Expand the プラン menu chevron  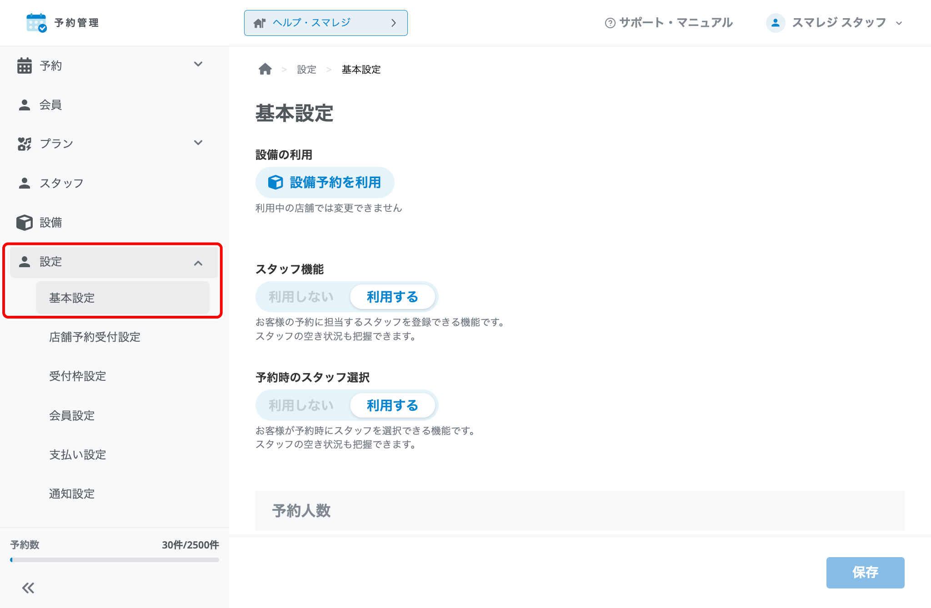pyautogui.click(x=198, y=143)
